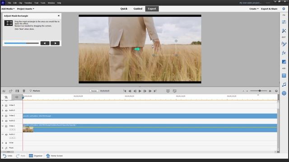Screen dimensions: 289x162
Task: Open the Titles and Text panel
Action: pyautogui.click(x=284, y=76)
